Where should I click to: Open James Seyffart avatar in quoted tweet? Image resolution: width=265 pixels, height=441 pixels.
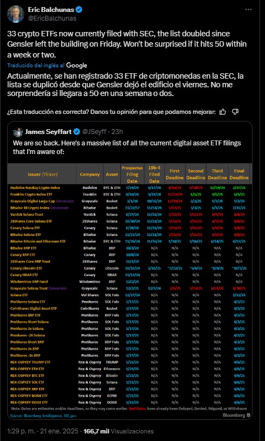point(18,132)
